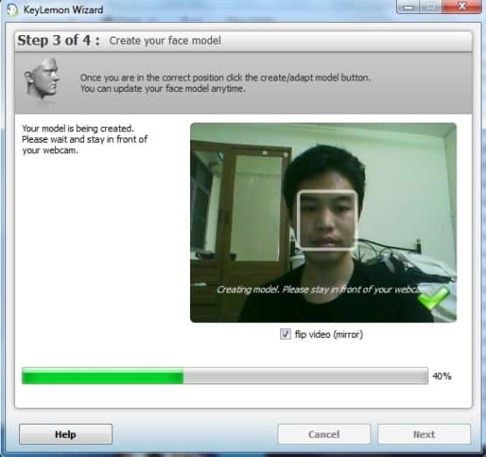Click the "Creating model" overlay text on the video

tap(318, 290)
